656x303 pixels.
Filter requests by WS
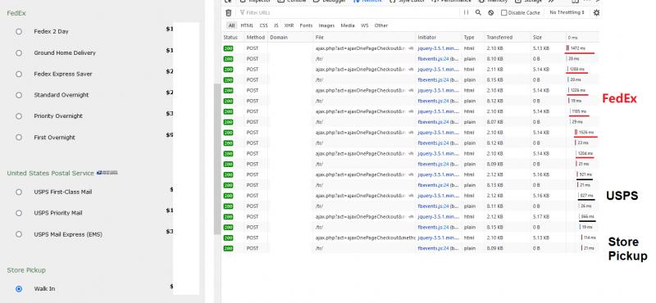tap(365, 25)
